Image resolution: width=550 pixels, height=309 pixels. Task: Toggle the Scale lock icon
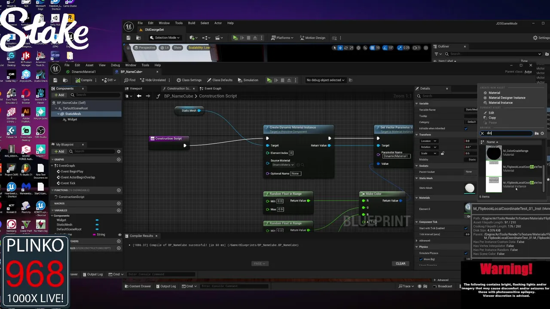click(x=442, y=153)
